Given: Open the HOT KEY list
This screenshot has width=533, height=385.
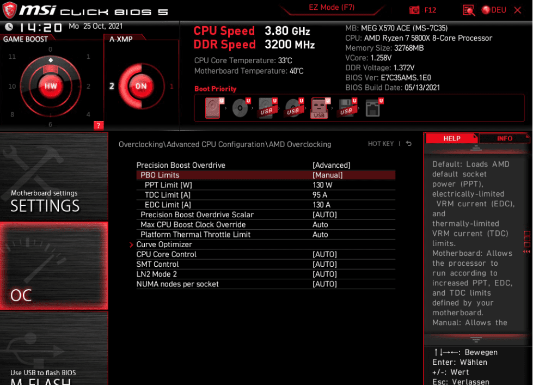Looking at the screenshot, I should tap(381, 144).
